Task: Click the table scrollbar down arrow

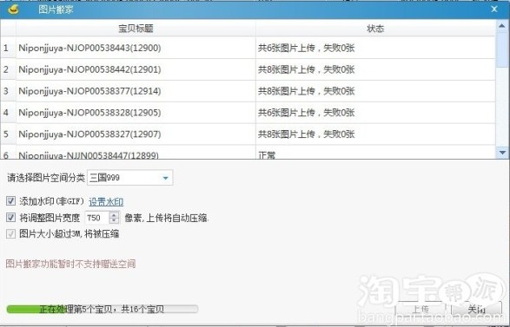Action: [502, 153]
